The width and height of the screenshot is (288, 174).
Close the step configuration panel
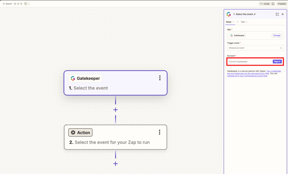click(x=283, y=14)
